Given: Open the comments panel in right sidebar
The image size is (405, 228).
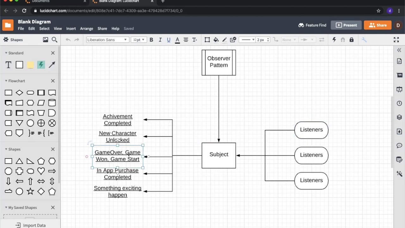Looking at the screenshot, I should [399, 145].
